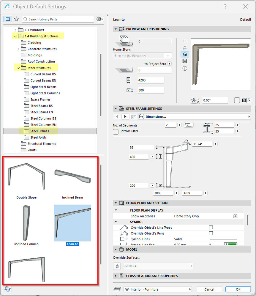Open library search settings gear
Screen dimensions: 256x296
coord(99,19)
